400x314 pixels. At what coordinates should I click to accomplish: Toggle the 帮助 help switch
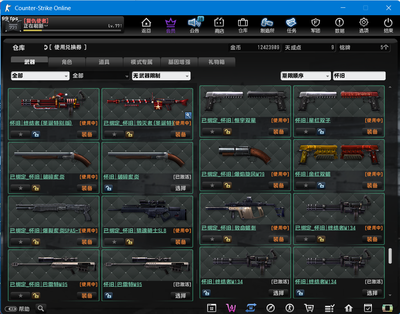tap(11, 309)
